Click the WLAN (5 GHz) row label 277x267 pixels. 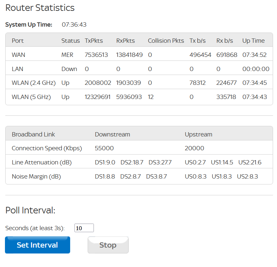pyautogui.click(x=31, y=97)
